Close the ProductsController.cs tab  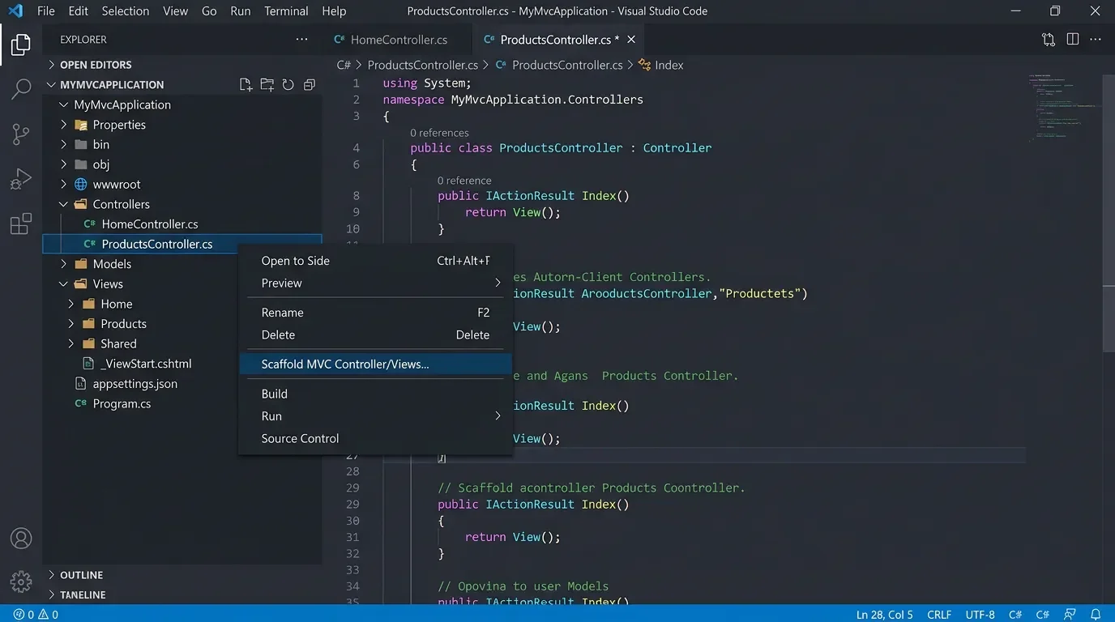pyautogui.click(x=631, y=39)
